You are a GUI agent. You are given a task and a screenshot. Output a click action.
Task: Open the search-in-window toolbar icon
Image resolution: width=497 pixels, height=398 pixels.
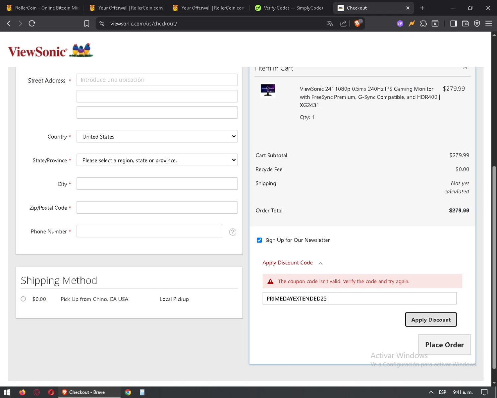click(435, 24)
